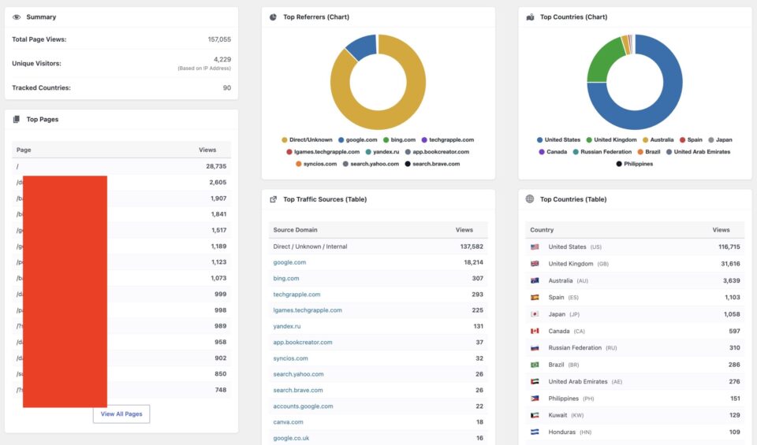The height and width of the screenshot is (445, 757).
Task: Toggle Philippines legend in countries chart
Action: click(634, 164)
